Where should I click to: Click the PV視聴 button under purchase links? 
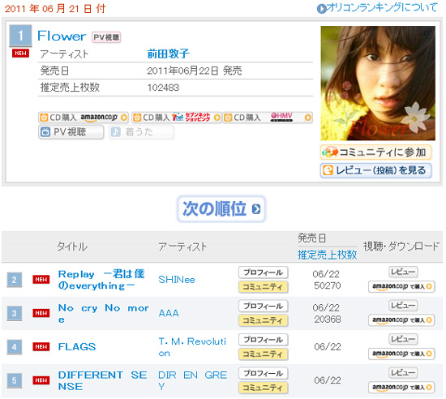(x=71, y=132)
